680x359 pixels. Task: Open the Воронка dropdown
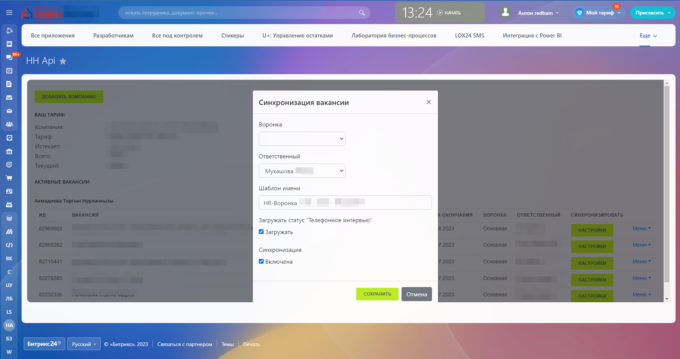pos(302,139)
